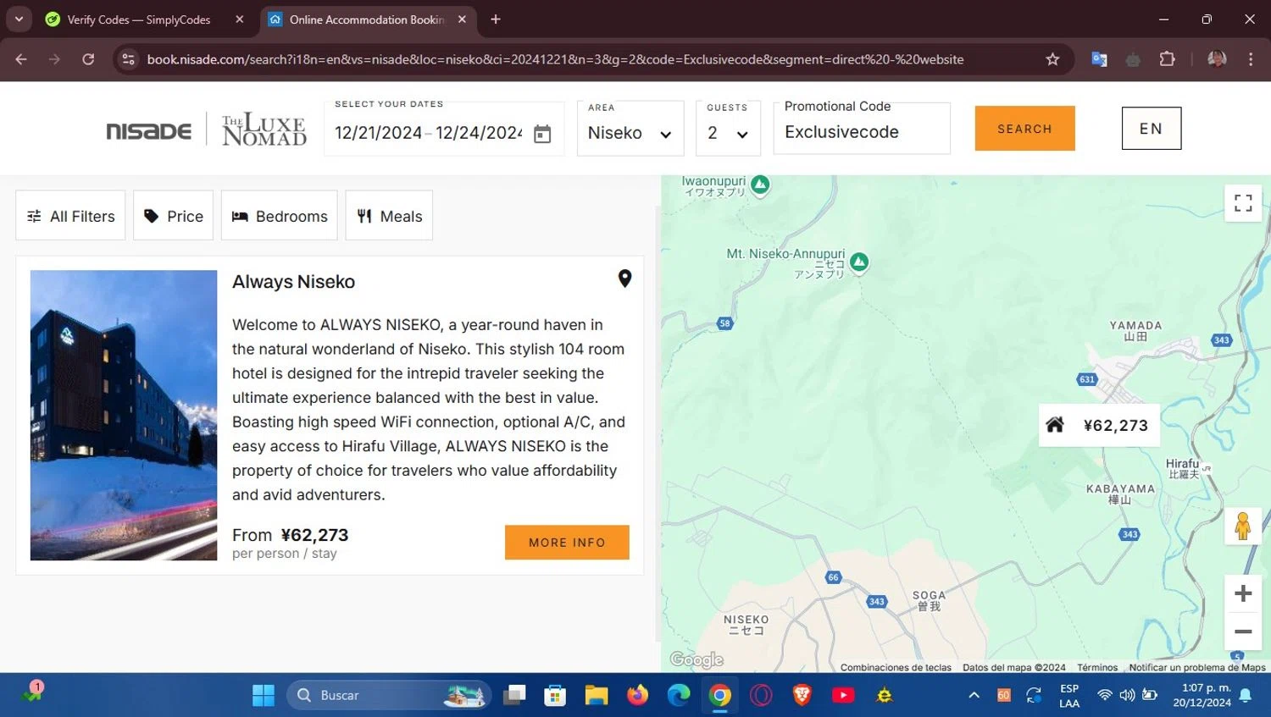1271x717 pixels.
Task: Open the Google Translate extension icon
Action: [1099, 59]
